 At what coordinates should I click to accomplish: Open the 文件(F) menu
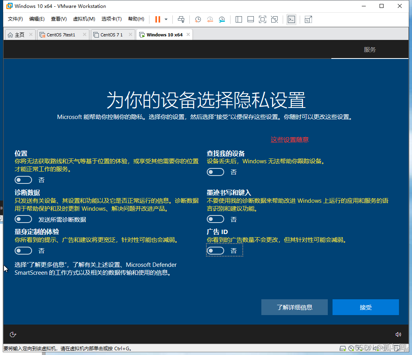pos(15,19)
